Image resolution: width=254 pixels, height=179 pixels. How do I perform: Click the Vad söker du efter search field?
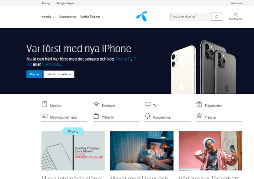(191, 17)
